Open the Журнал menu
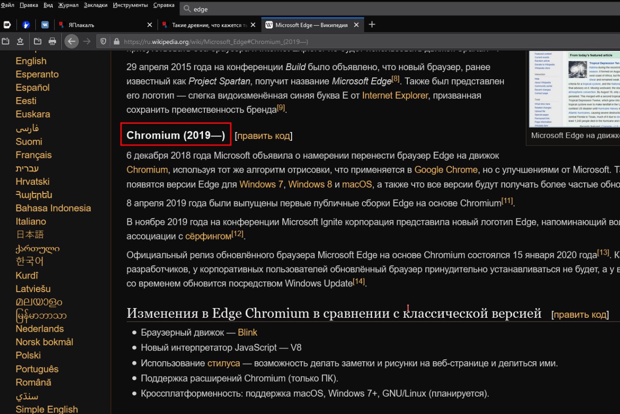This screenshot has height=414, width=620. click(x=68, y=5)
